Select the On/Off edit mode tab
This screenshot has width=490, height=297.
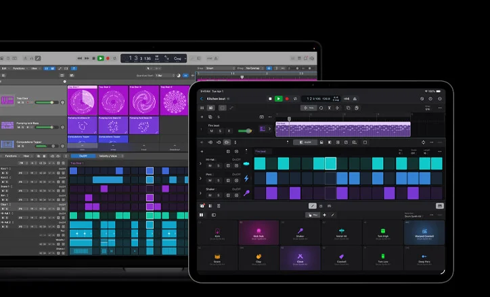tap(83, 156)
